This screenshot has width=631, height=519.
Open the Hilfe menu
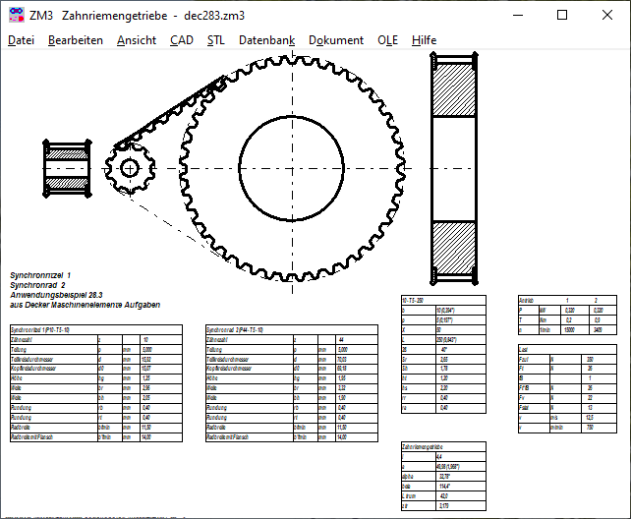(x=425, y=40)
